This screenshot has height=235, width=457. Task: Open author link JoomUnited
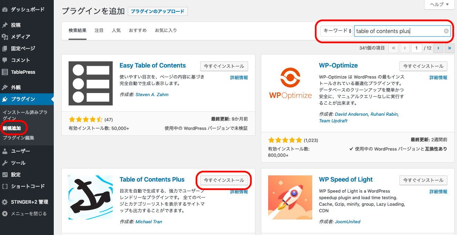[x=348, y=222]
